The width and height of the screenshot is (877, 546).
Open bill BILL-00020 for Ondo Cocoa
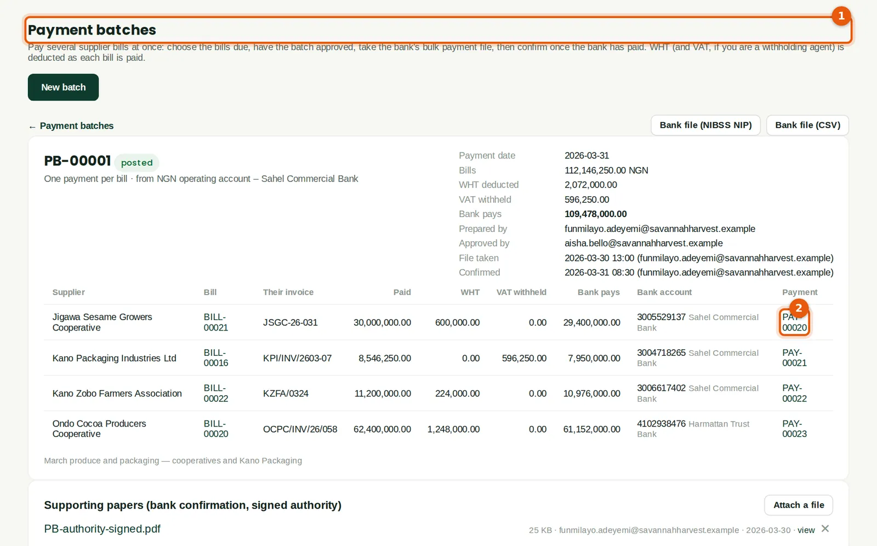tap(216, 429)
